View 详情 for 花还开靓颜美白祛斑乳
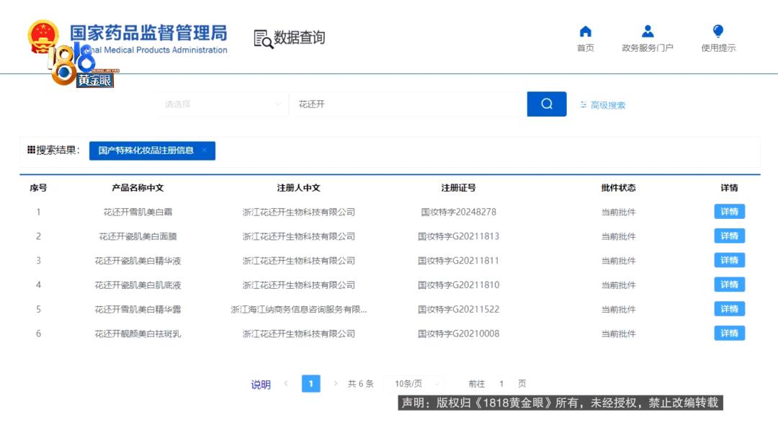 [x=729, y=334]
